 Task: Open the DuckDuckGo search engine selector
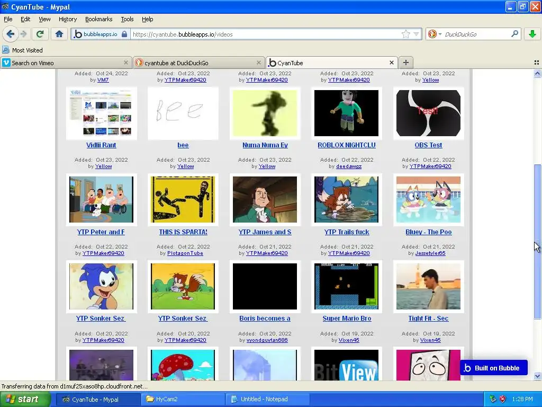(x=435, y=34)
